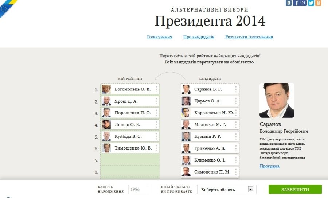The height and width of the screenshot is (198, 328).
Task: Click the large portrait of Саранов
Action: (277, 100)
